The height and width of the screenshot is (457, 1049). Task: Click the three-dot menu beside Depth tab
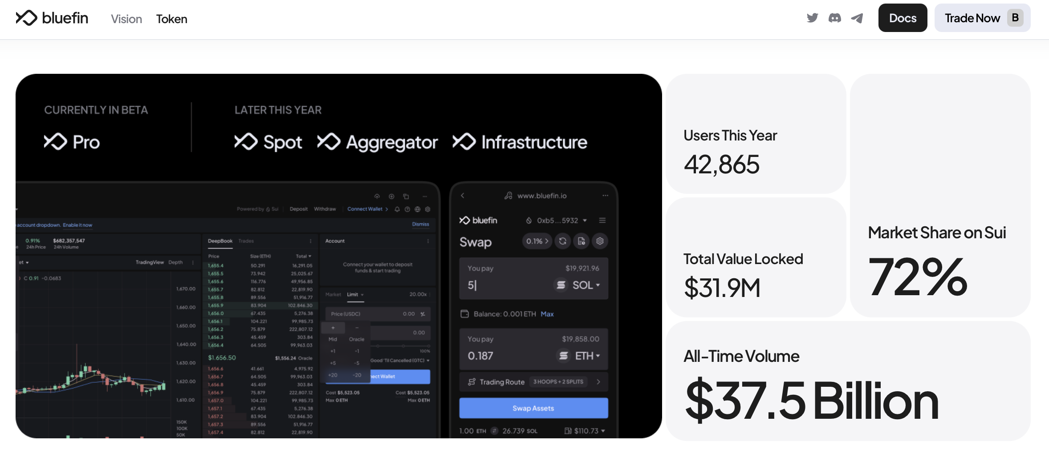point(193,262)
